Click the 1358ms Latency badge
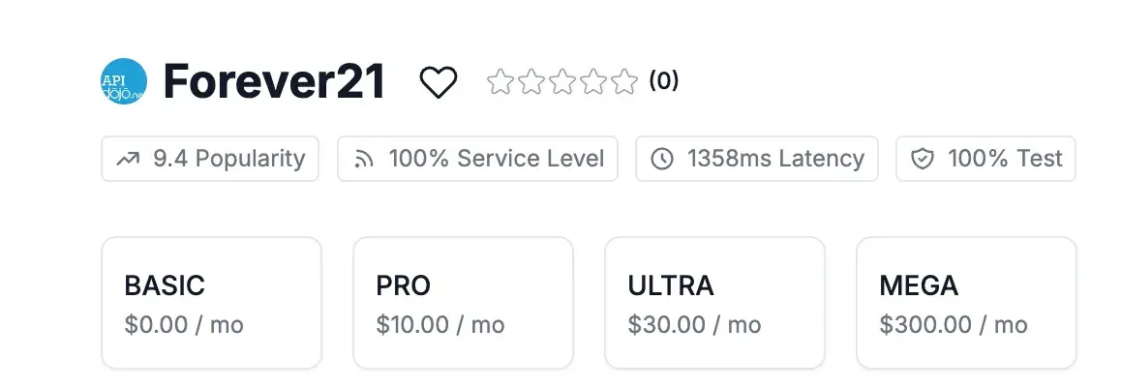Image resolution: width=1121 pixels, height=389 pixels. click(757, 159)
